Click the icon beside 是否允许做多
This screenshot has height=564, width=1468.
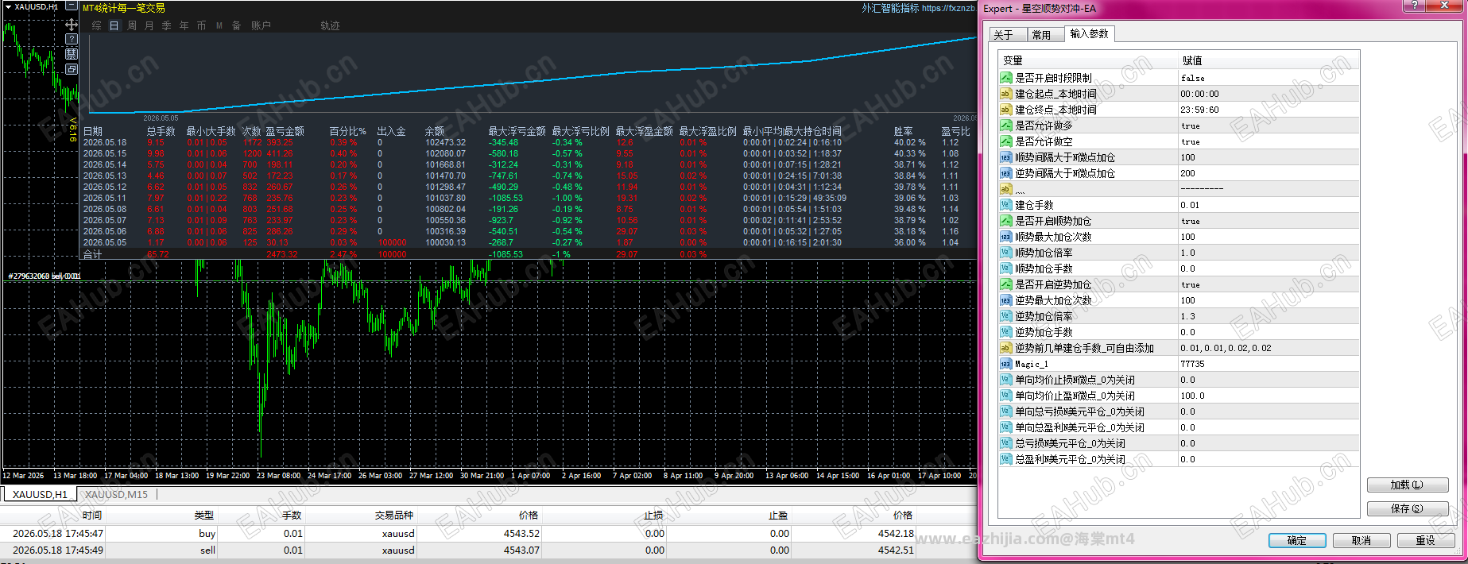[x=1006, y=126]
